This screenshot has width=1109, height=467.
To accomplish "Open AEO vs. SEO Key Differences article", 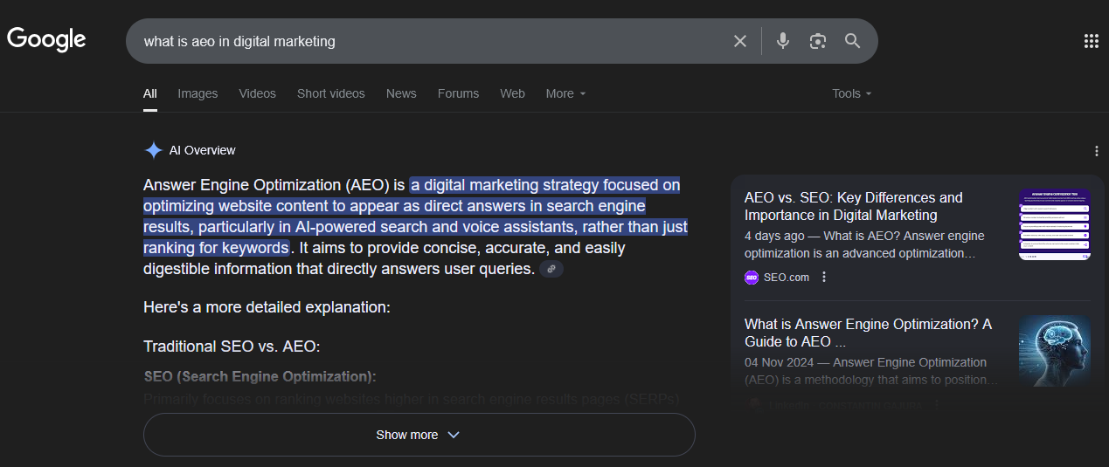I will tap(853, 206).
